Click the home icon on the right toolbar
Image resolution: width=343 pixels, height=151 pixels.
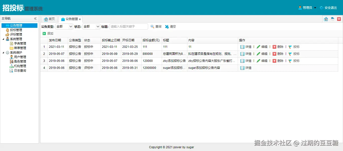tap(326, 19)
